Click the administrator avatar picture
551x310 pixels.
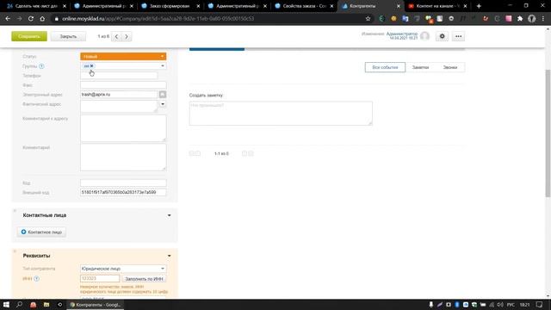pos(424,36)
